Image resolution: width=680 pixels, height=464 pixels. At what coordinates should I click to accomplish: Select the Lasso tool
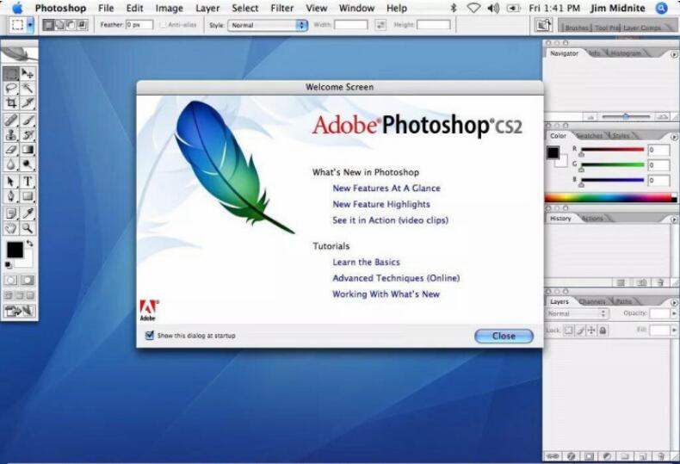[x=11, y=89]
